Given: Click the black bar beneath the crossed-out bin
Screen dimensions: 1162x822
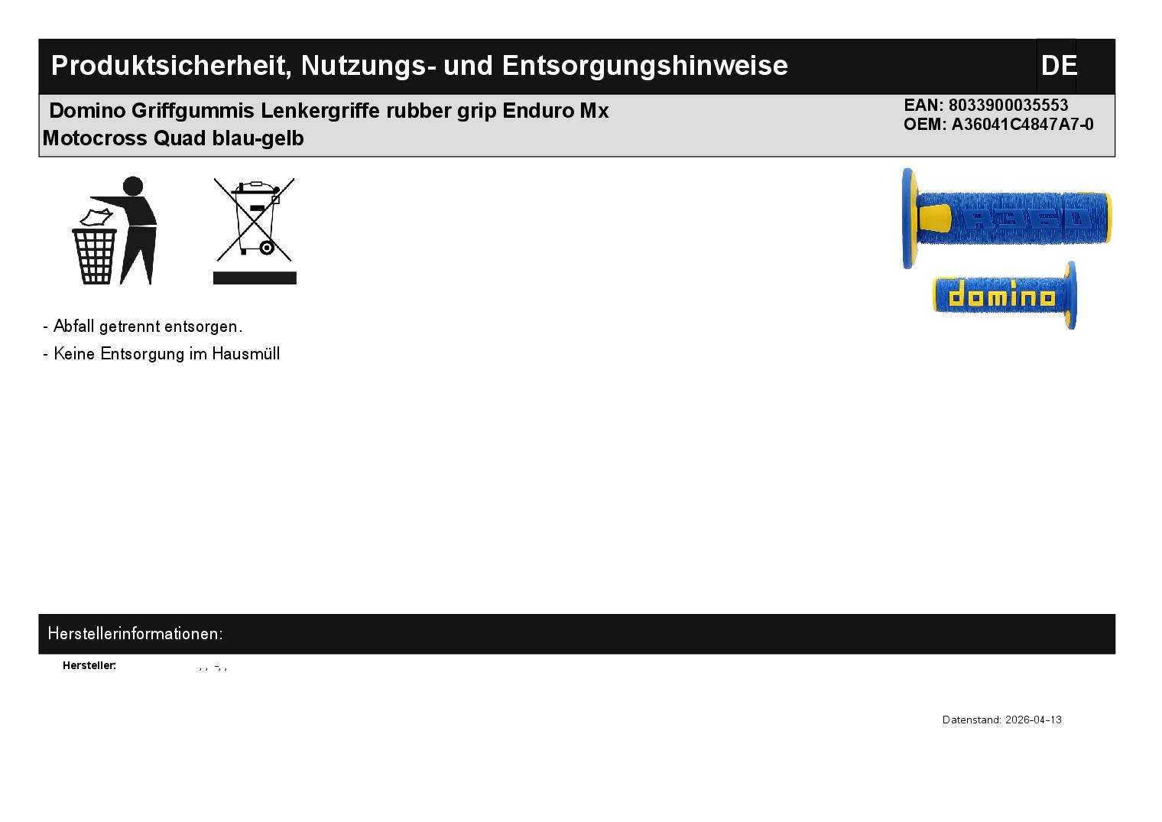Looking at the screenshot, I should (255, 278).
